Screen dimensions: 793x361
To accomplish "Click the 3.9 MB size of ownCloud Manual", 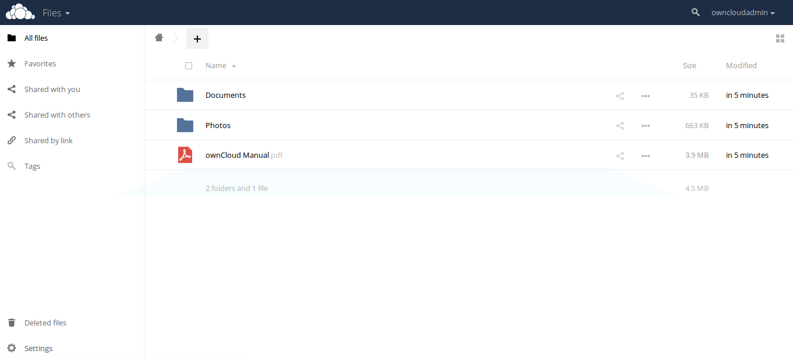I will click(x=697, y=155).
